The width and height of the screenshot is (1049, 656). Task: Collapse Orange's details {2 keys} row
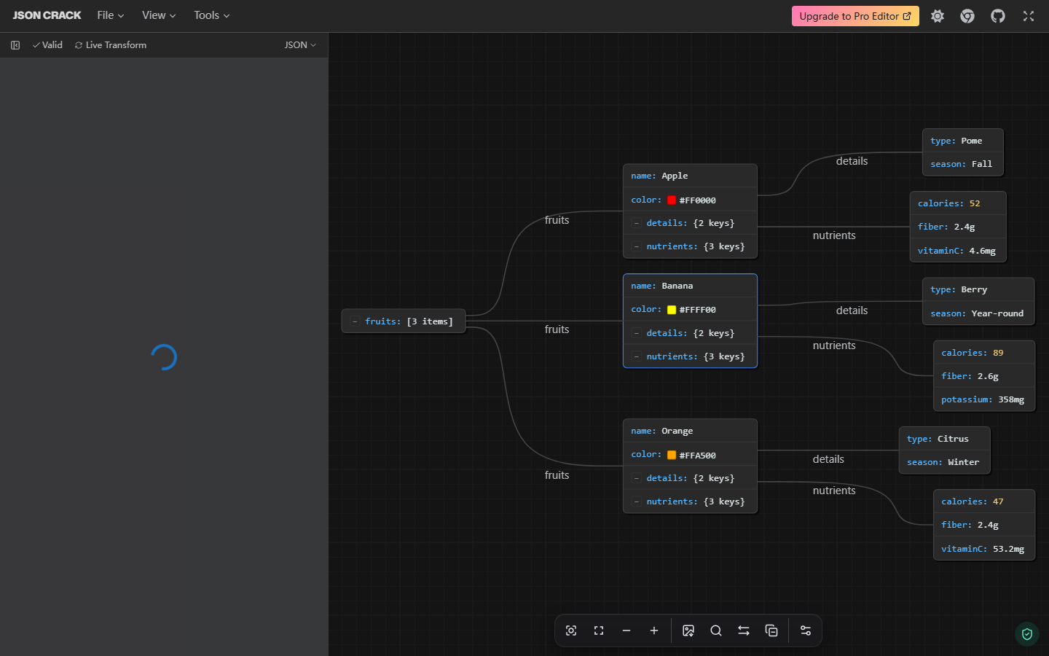pos(637,478)
